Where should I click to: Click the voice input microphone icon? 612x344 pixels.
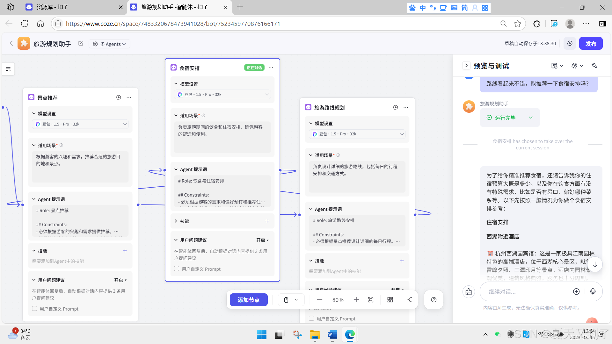coord(593,291)
